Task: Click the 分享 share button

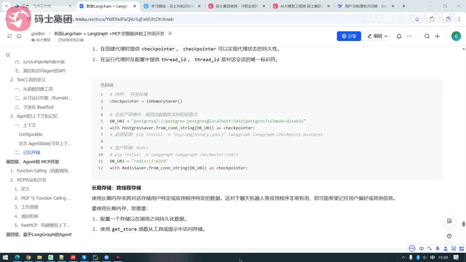Action: pos(349,36)
